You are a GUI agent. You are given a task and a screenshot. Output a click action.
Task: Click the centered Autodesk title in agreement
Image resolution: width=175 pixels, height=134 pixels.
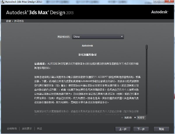click(x=87, y=46)
